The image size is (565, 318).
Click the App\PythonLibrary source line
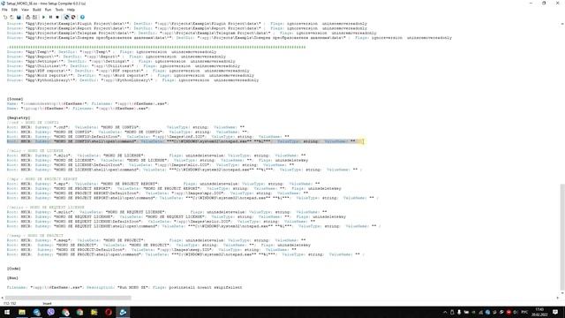coord(132,80)
